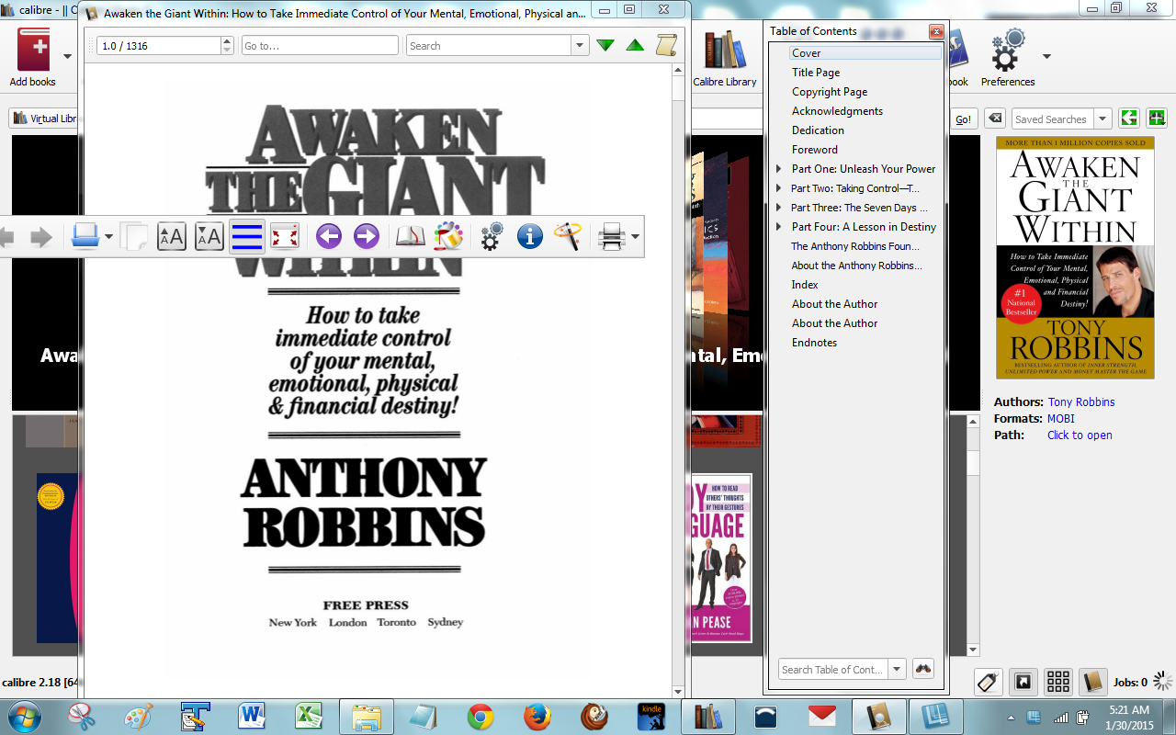
Task: Jump to Acknowledgments chapter
Action: pos(837,111)
